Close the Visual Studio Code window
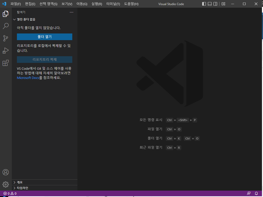The width and height of the screenshot is (263, 197). pyautogui.click(x=256, y=4)
